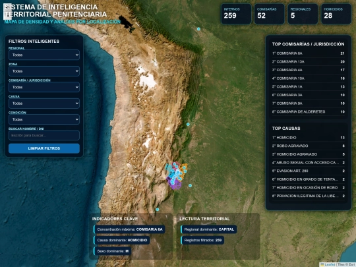This screenshot has height=267, width=356.
Task: Click the Limpiar Filtros button
Action: (44, 148)
